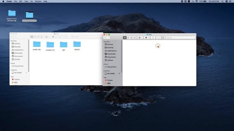Open iCloud Drive in front window sidebar
234x131 pixels.
click(x=112, y=67)
